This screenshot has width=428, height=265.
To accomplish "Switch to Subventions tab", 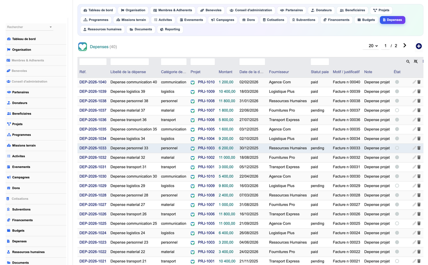I will click(x=304, y=20).
